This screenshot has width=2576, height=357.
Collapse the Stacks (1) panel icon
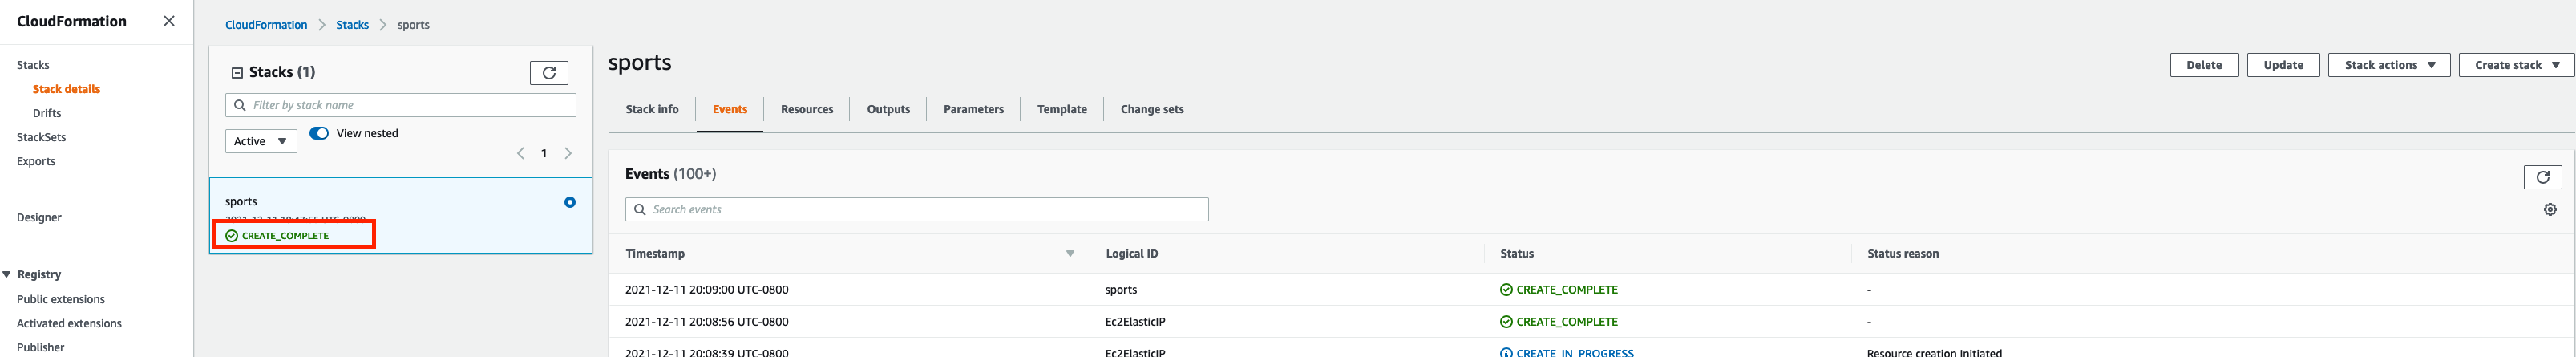click(237, 73)
